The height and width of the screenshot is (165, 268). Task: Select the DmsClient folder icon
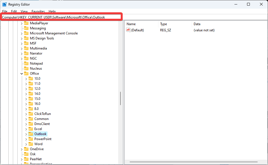(x=30, y=124)
